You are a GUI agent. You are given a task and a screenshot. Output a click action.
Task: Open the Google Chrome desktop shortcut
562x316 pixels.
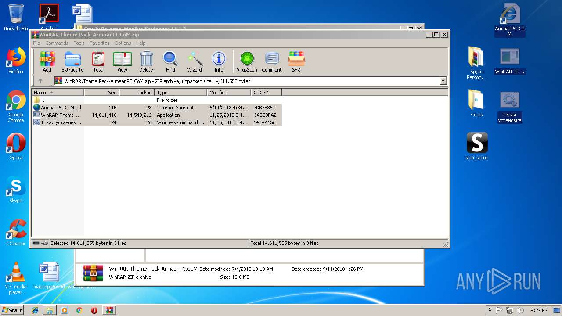click(x=16, y=106)
